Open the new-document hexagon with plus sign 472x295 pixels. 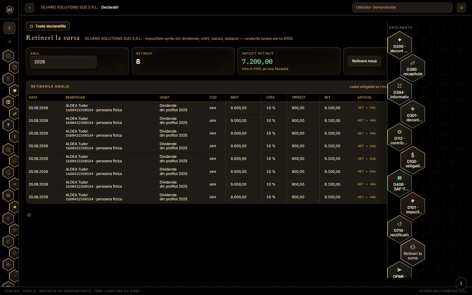tap(15, 68)
